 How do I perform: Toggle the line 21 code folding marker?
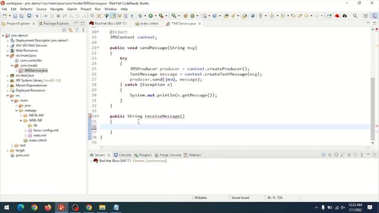click(98, 47)
